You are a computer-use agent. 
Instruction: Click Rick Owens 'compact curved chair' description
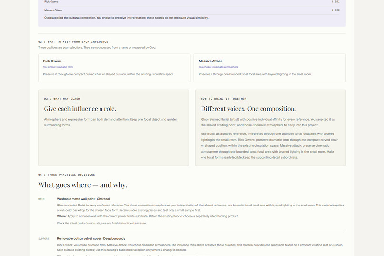tap(109, 74)
